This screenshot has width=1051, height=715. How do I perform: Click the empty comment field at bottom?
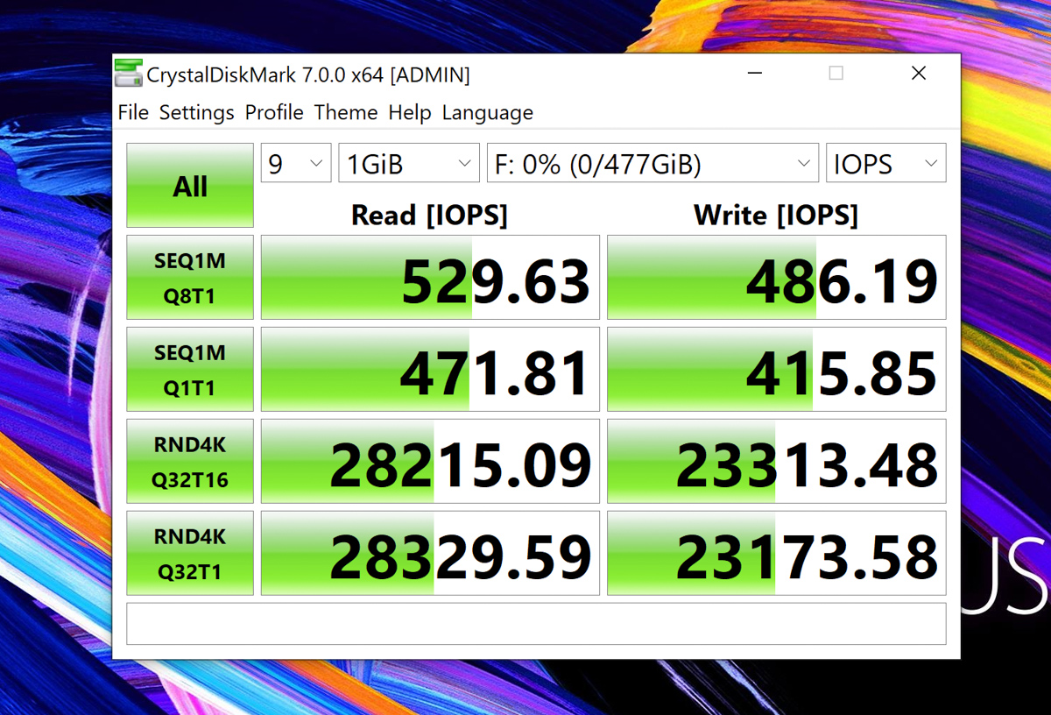pos(536,624)
